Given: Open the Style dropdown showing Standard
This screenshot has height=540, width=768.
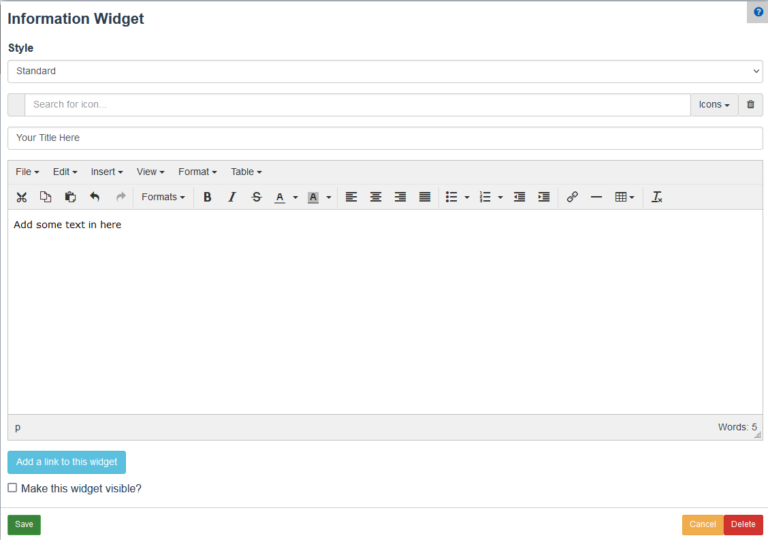Looking at the screenshot, I should 385,71.
